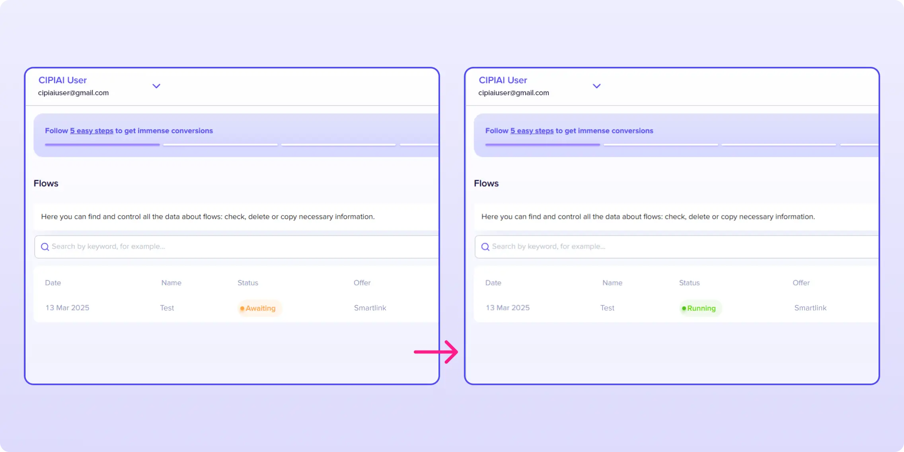Click the Date column header in the left panel
The image size is (904, 452).
53,283
